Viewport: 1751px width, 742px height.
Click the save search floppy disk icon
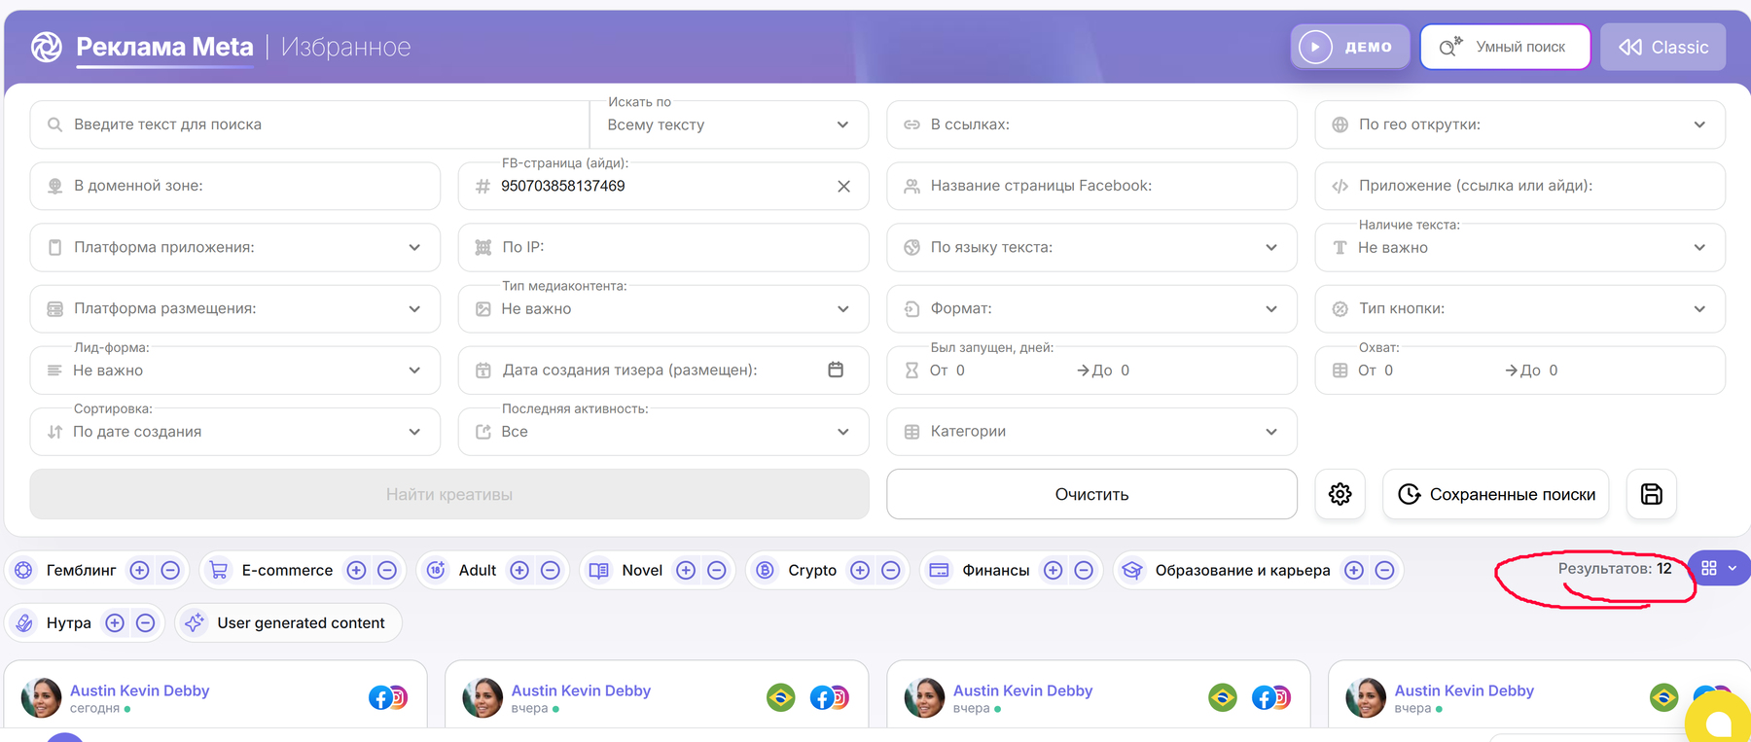[x=1651, y=494]
